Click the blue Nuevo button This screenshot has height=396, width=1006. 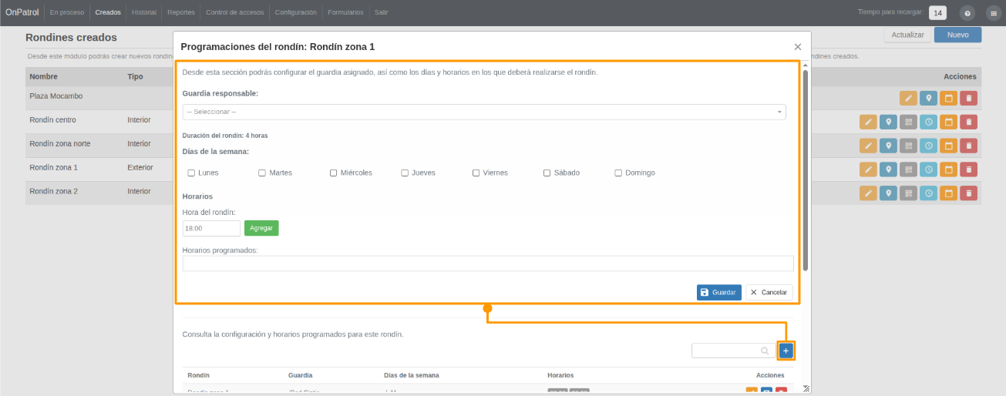click(x=957, y=35)
